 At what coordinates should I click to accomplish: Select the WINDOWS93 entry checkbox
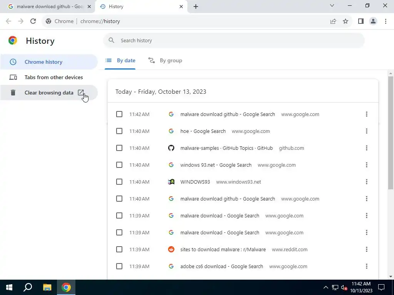coord(119,182)
